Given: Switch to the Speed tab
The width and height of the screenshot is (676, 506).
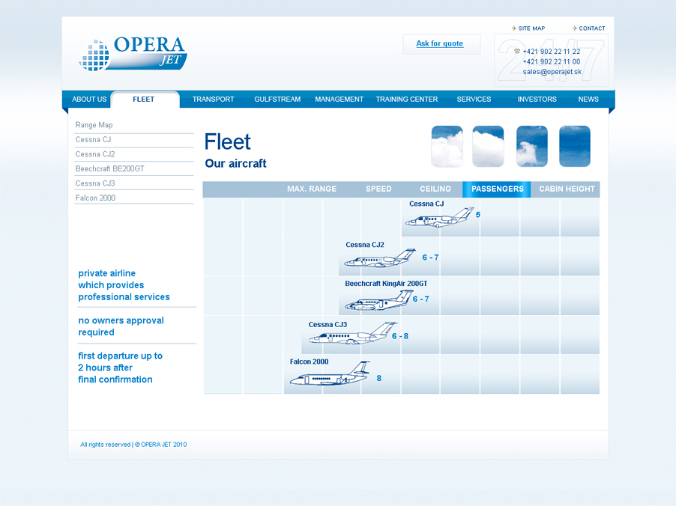Looking at the screenshot, I should pos(378,189).
